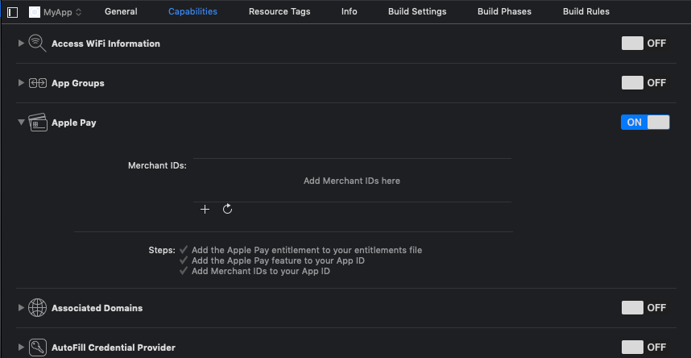Enable the App Groups switch
Image resolution: width=691 pixels, height=358 pixels.
tap(632, 83)
